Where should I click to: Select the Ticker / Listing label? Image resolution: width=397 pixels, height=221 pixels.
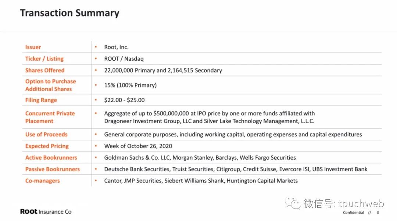(44, 59)
